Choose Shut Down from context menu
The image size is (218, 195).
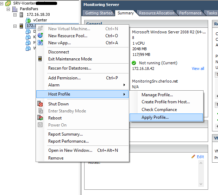[x=82, y=104]
